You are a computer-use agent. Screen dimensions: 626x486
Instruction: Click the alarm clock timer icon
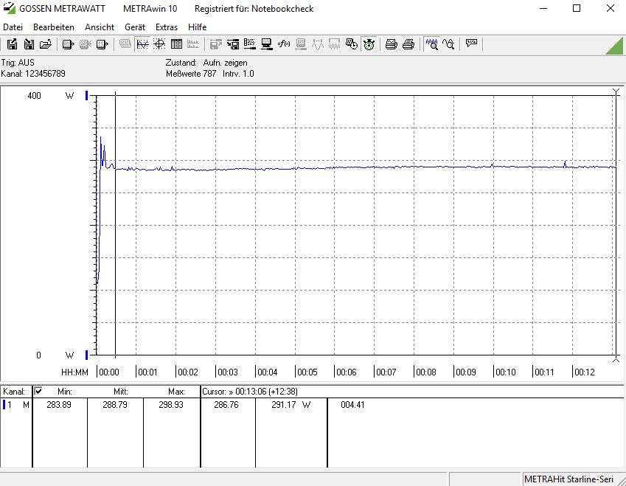pyautogui.click(x=369, y=44)
